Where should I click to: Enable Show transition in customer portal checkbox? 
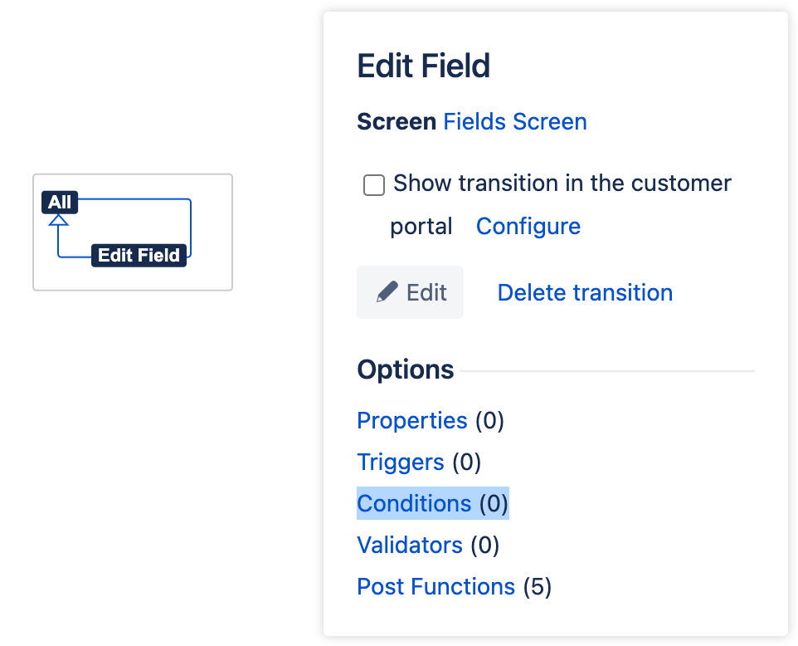[x=374, y=185]
